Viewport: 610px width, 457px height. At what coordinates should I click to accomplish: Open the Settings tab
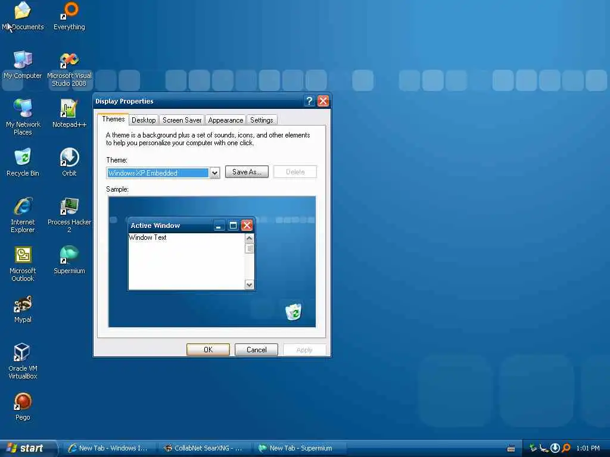click(262, 120)
